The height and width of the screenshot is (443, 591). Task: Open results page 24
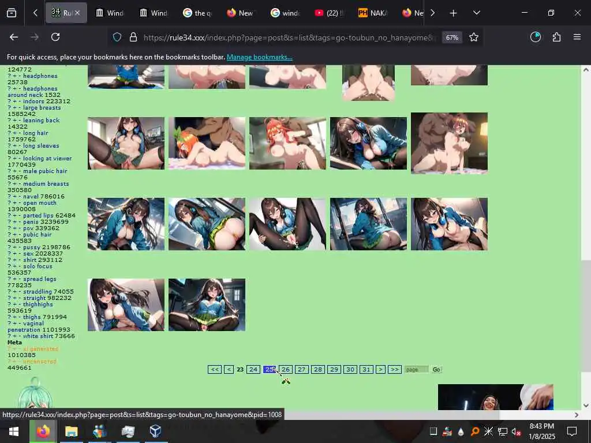click(x=253, y=370)
